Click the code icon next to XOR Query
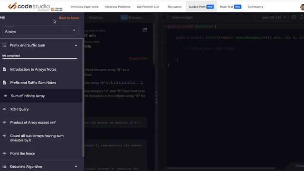The height and width of the screenshot is (171, 304). pos(4,109)
